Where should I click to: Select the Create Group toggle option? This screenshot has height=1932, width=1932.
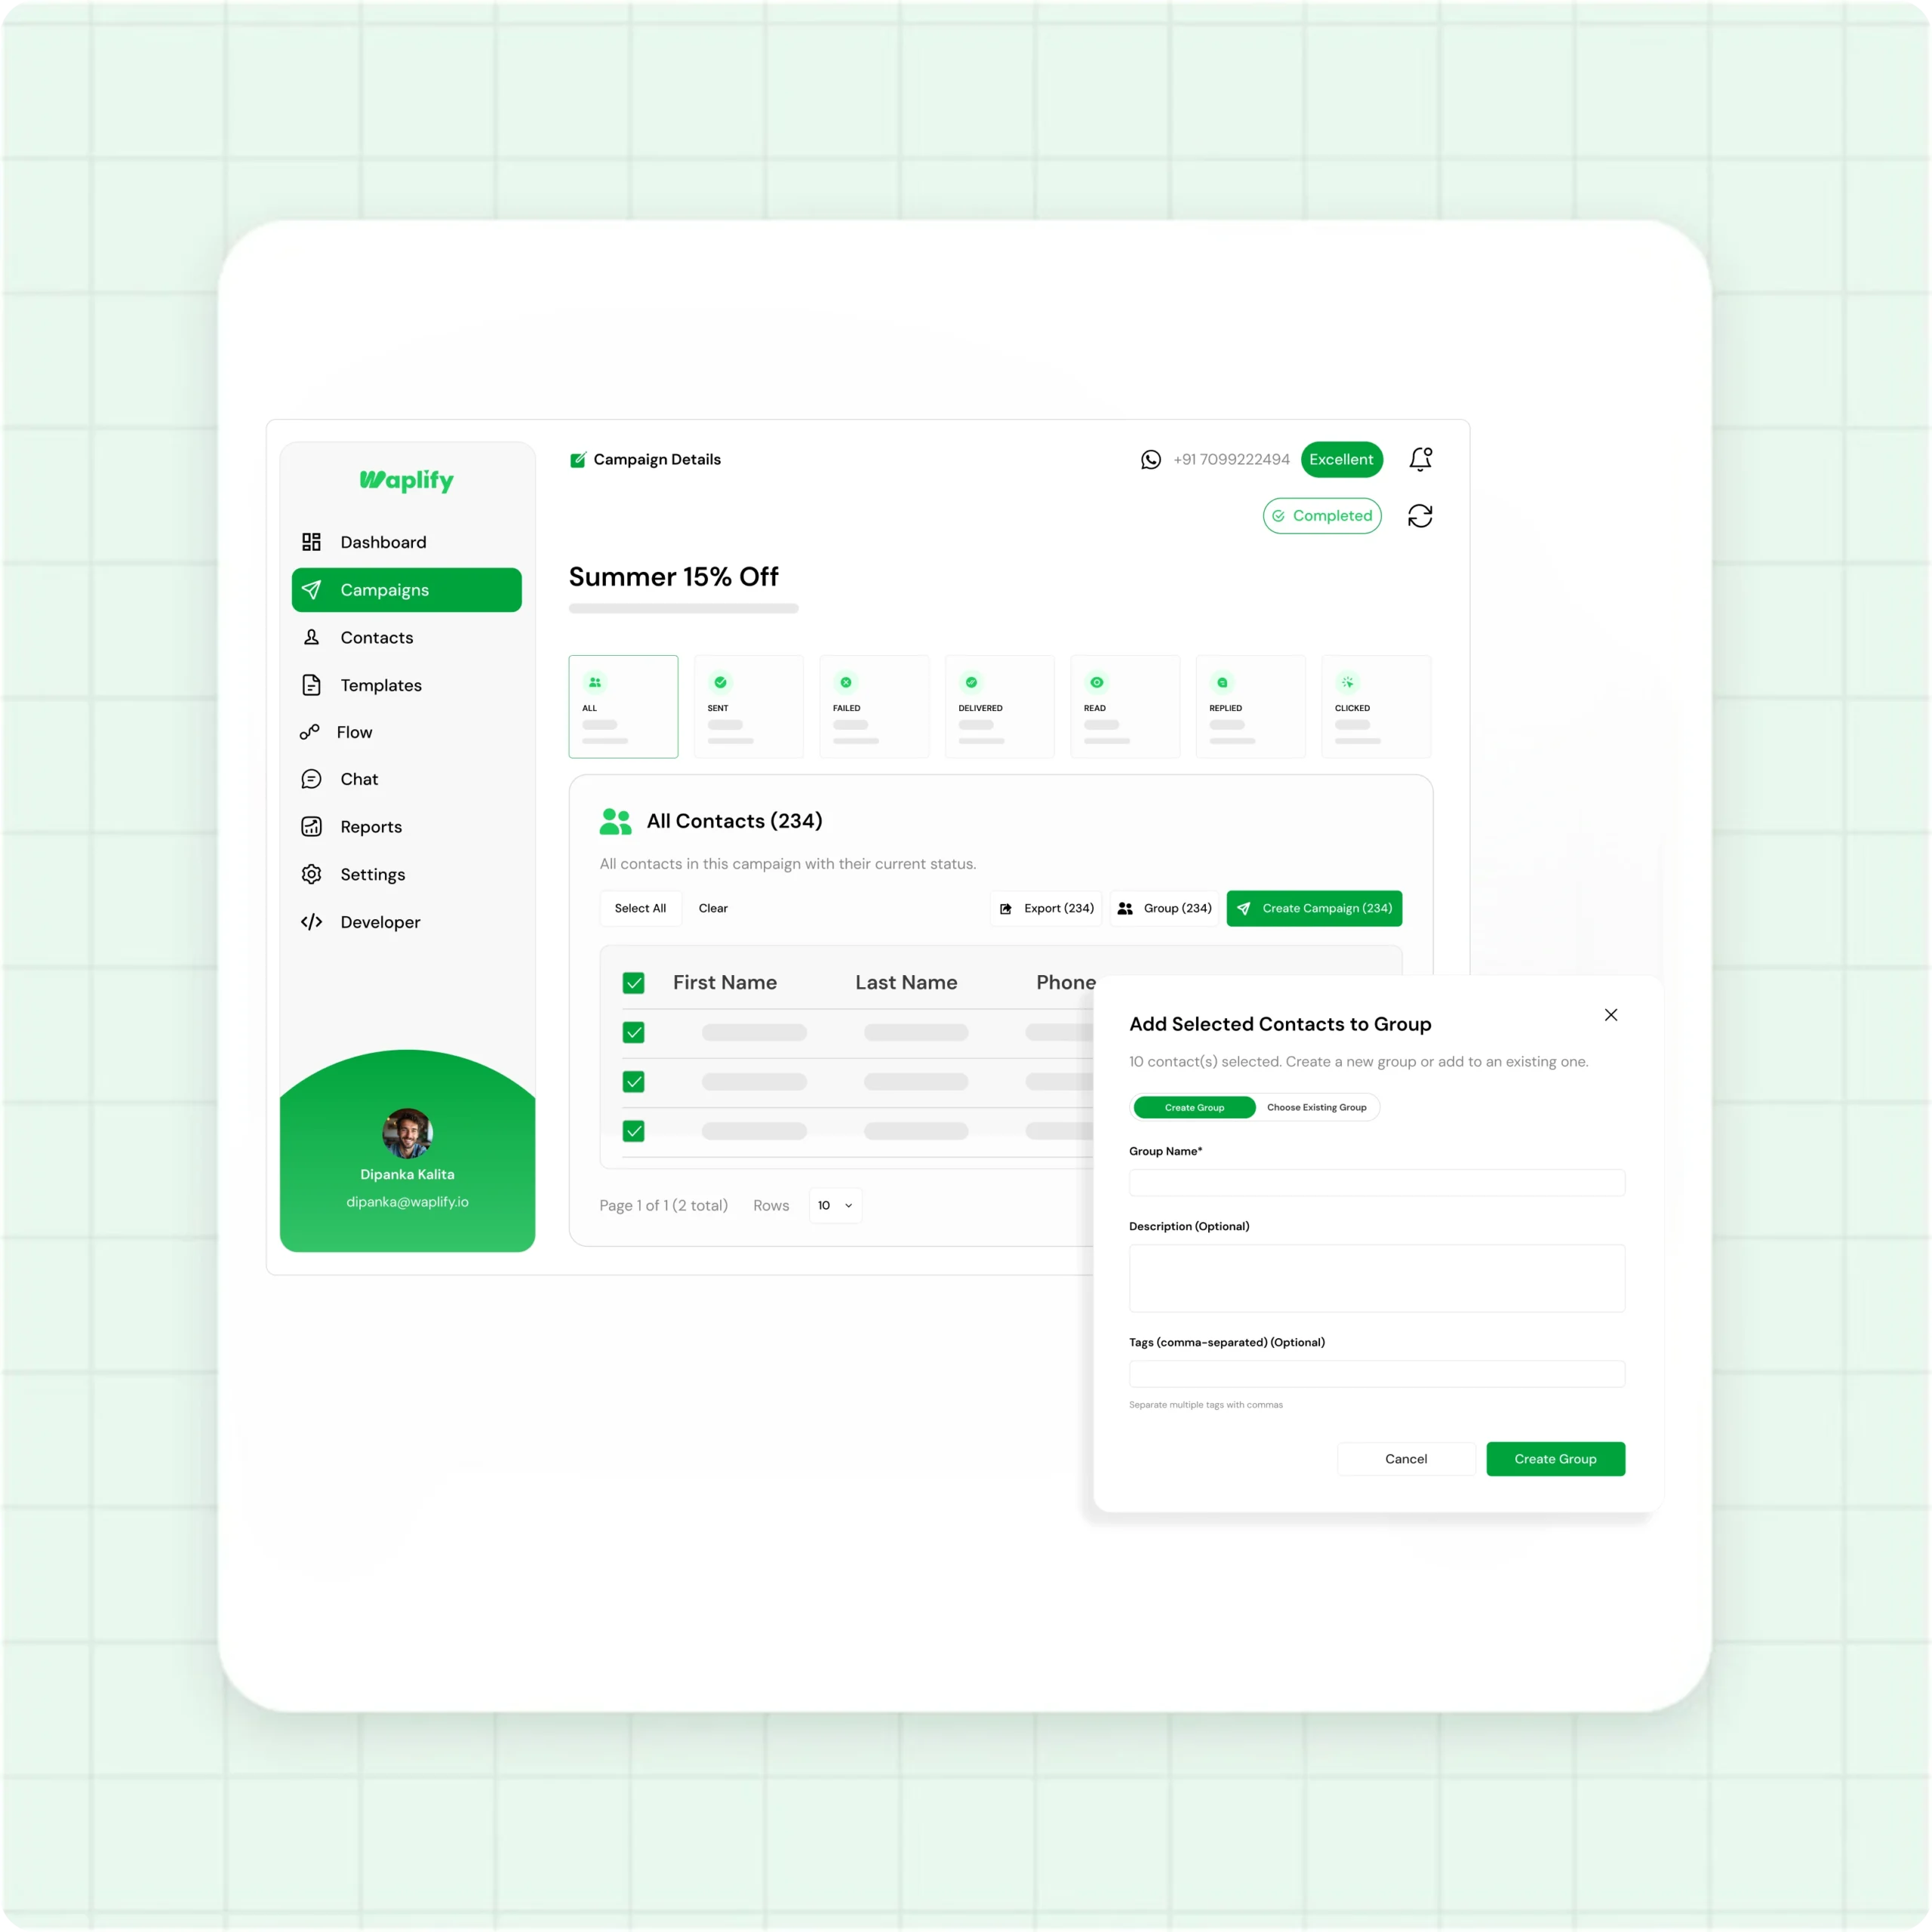point(1194,1107)
